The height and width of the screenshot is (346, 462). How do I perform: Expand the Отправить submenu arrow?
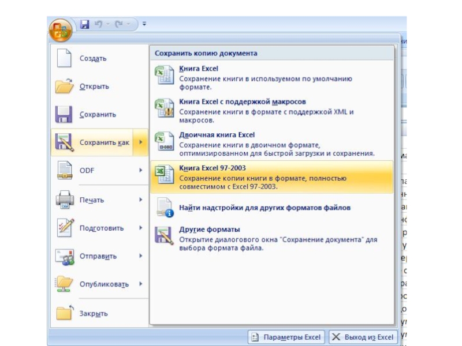(140, 256)
